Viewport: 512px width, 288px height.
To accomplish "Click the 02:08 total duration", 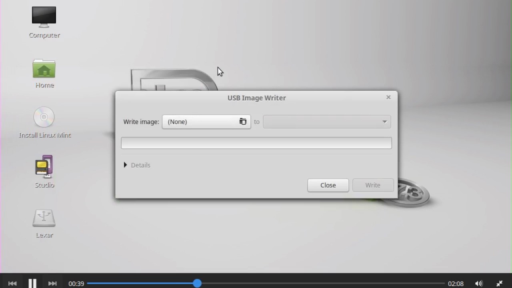I will coord(456,284).
